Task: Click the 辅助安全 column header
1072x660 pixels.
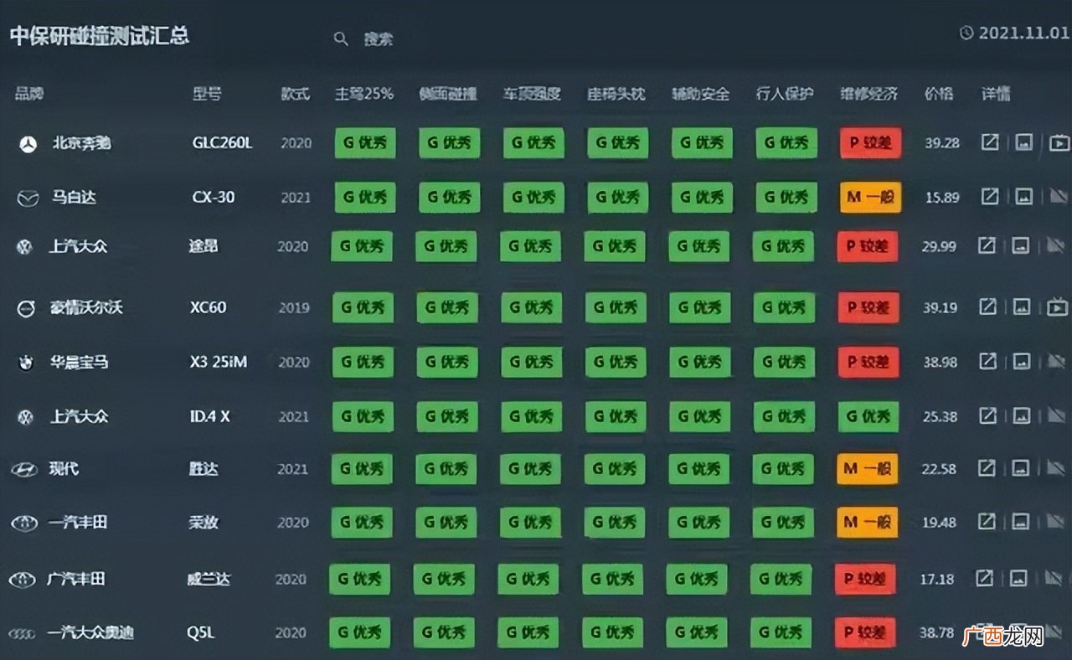Action: [701, 94]
